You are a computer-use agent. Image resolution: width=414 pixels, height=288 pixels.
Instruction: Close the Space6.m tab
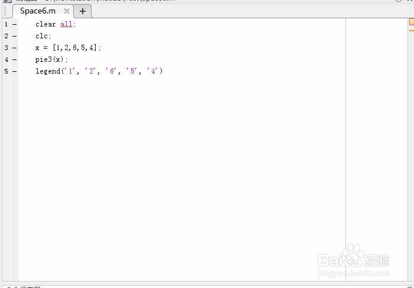coord(67,11)
